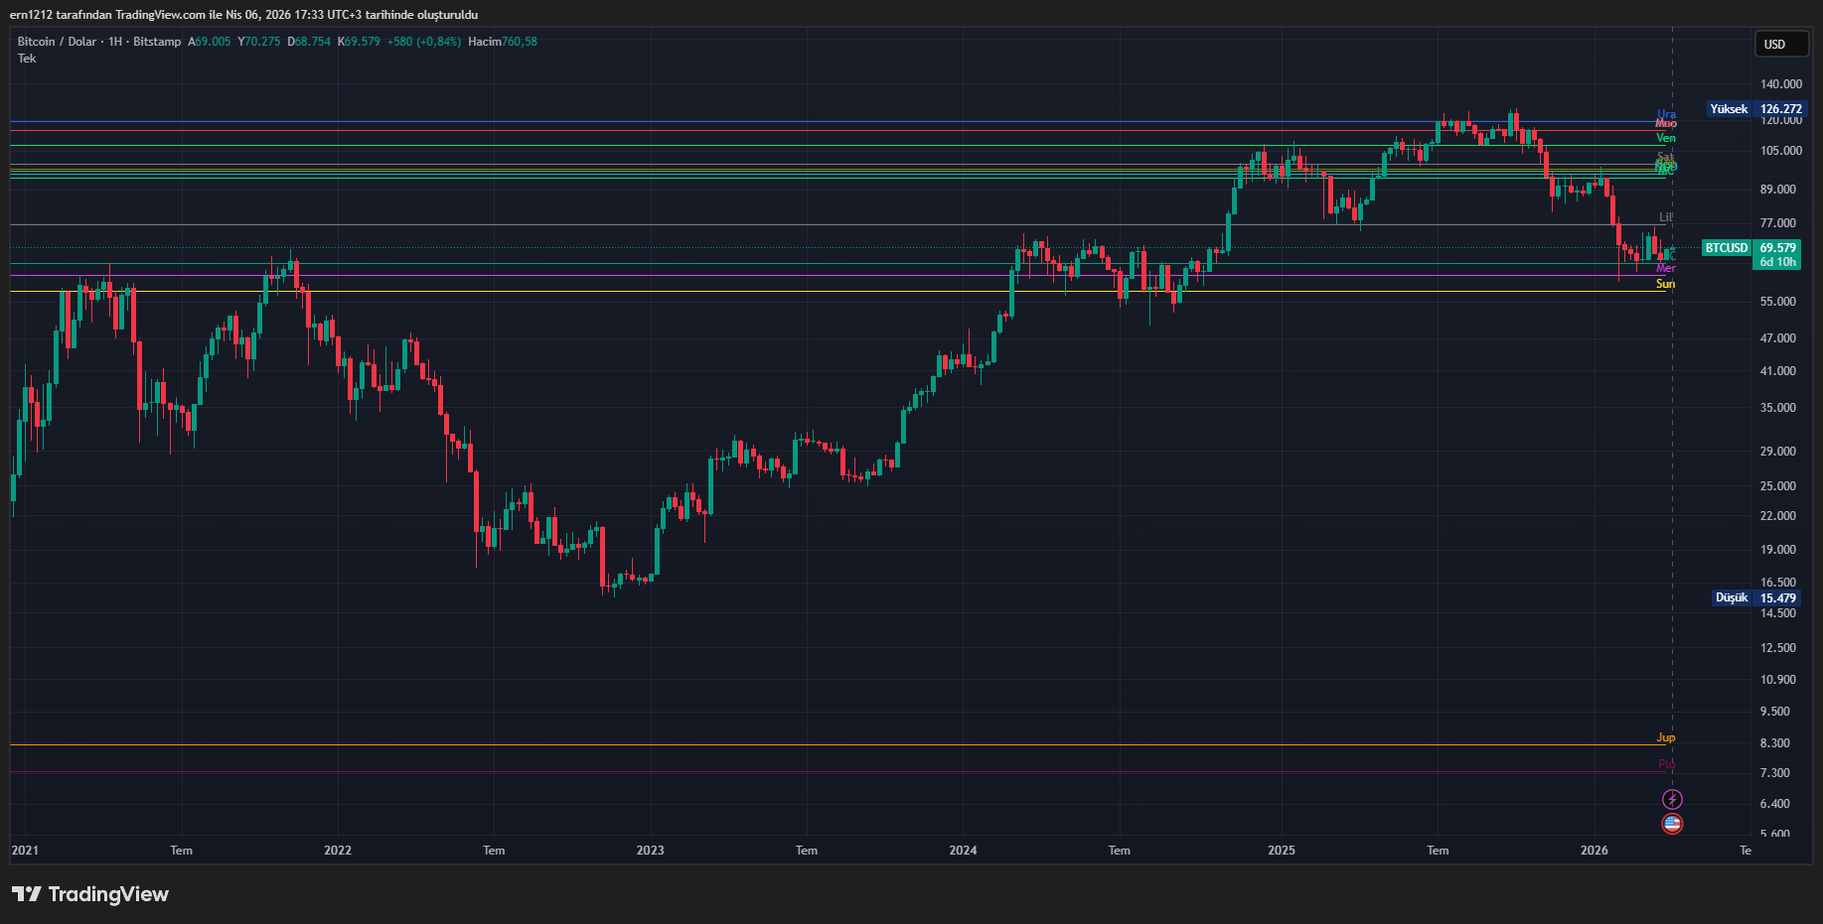Click the Yüksek 126.272 high price label
Viewport: 1823px width, 924px height.
[x=1754, y=109]
